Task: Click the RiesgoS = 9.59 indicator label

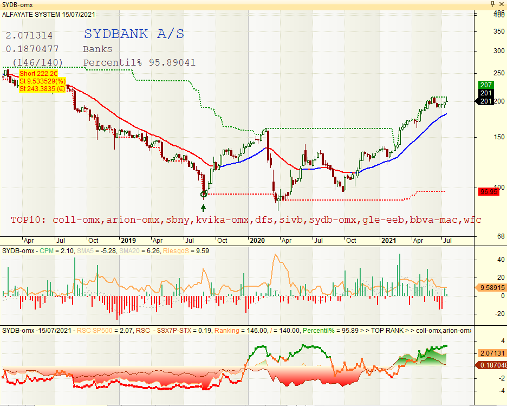Action: point(186,251)
